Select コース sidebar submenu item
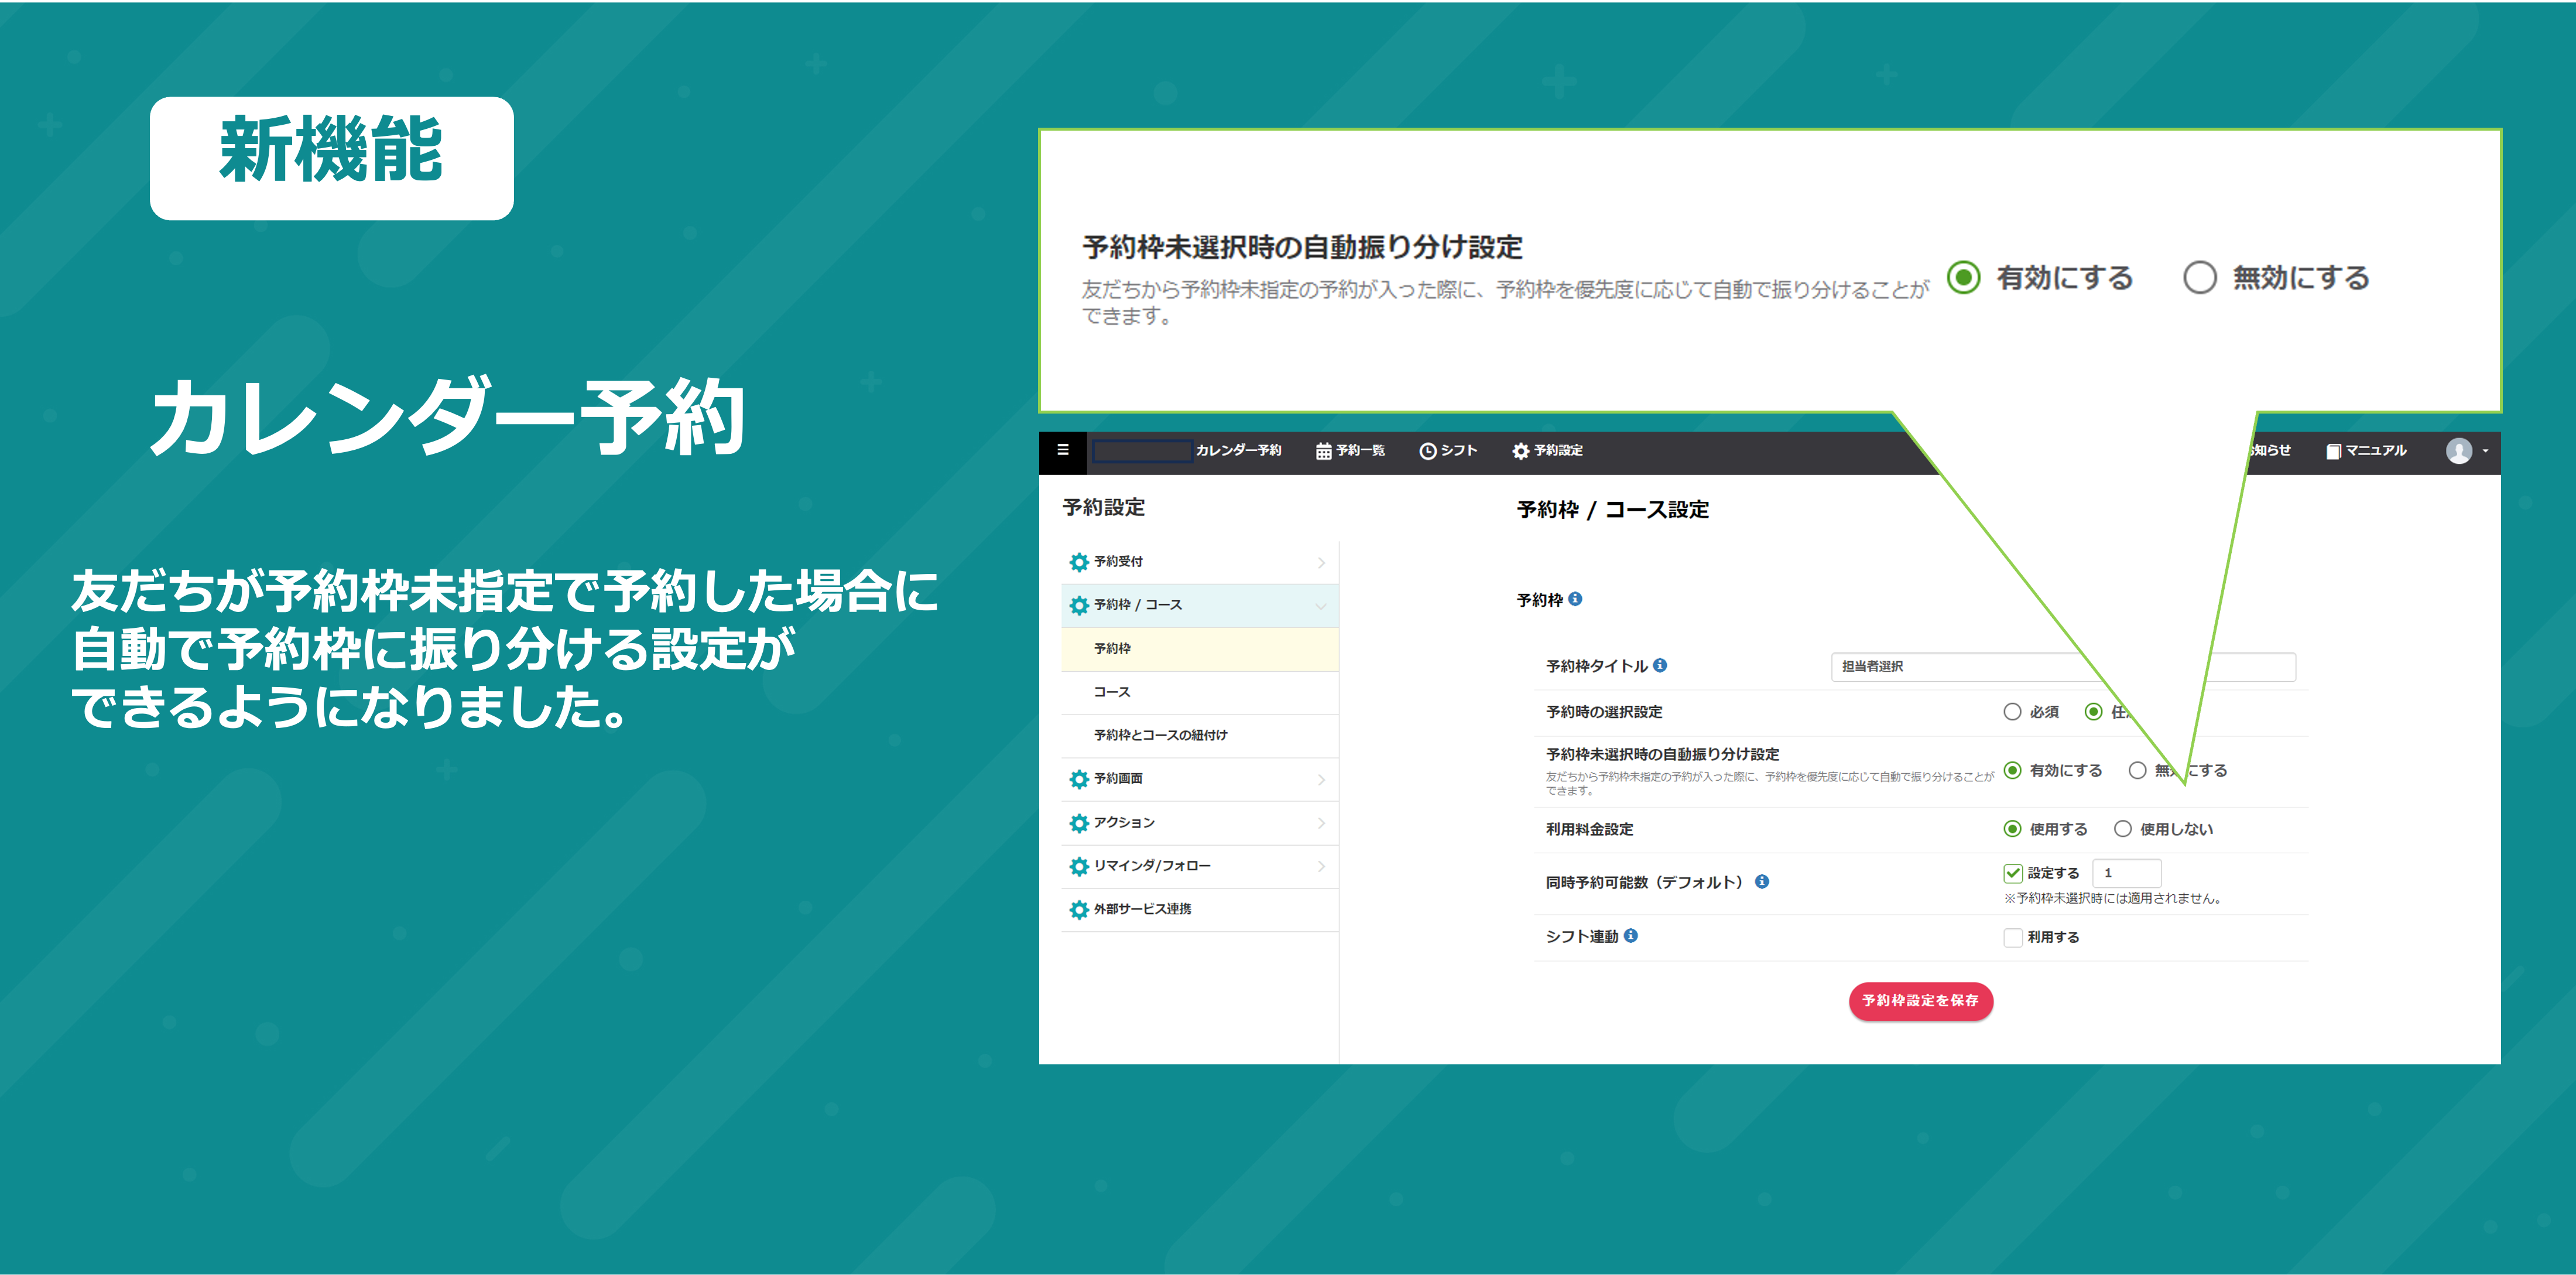The width and height of the screenshot is (2576, 1275). click(x=1200, y=692)
